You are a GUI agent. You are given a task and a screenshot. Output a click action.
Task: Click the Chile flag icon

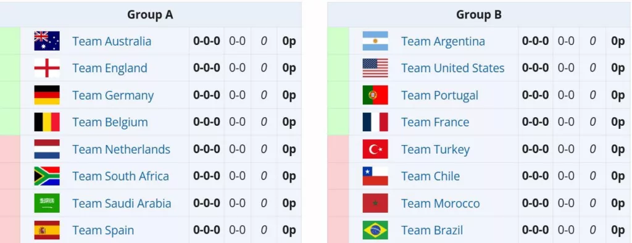[x=375, y=176]
